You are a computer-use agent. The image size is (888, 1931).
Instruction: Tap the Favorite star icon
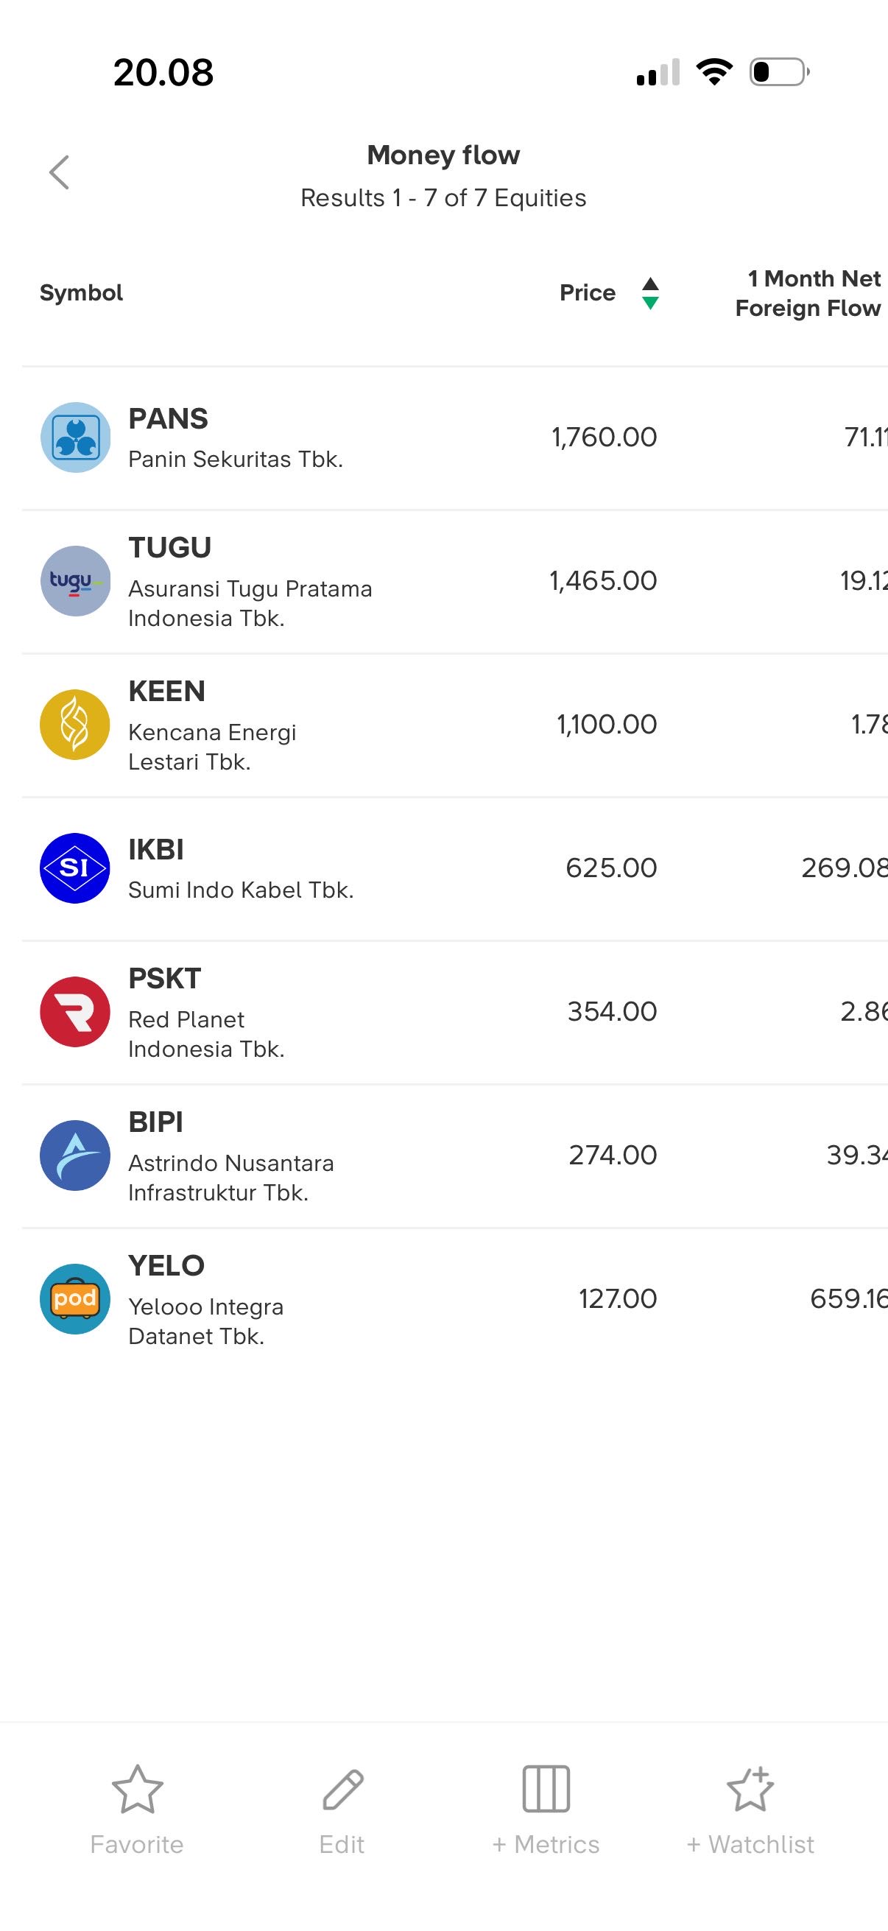click(137, 1789)
